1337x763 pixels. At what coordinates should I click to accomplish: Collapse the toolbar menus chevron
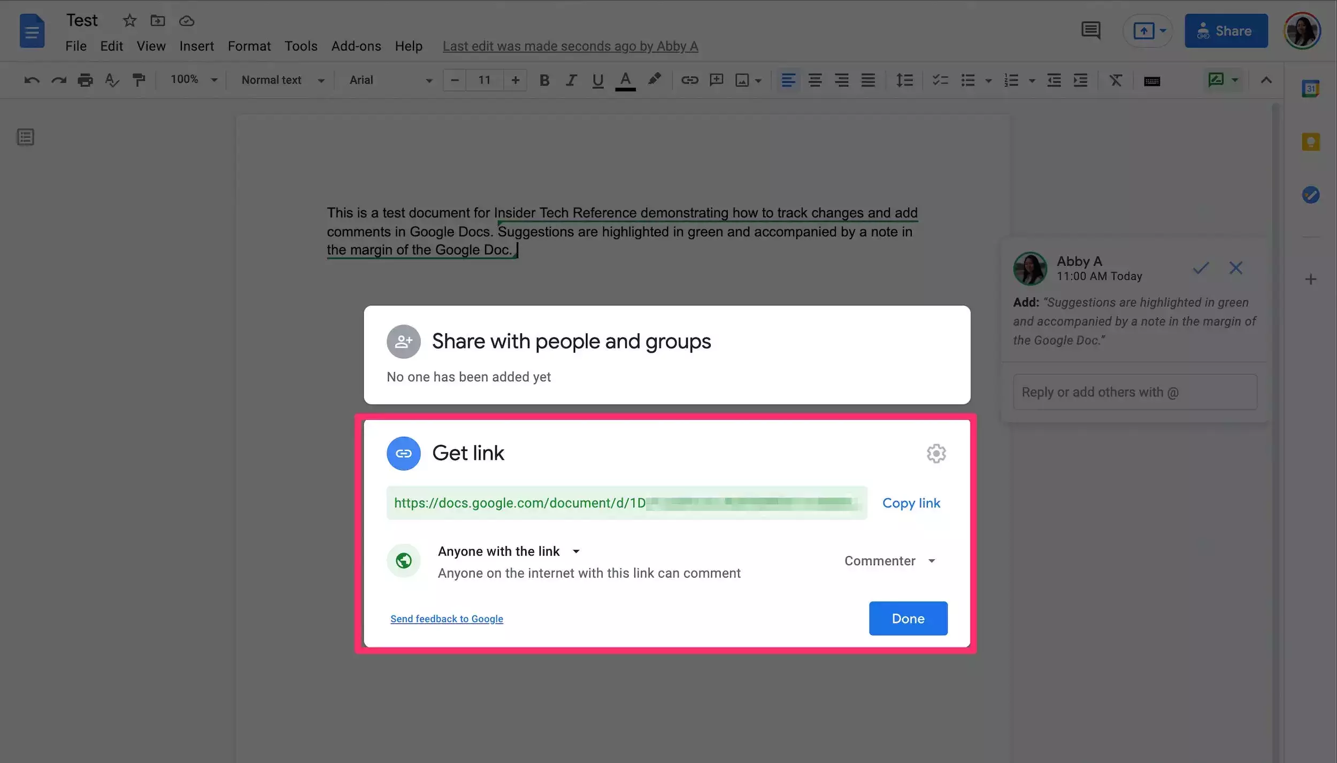point(1266,80)
